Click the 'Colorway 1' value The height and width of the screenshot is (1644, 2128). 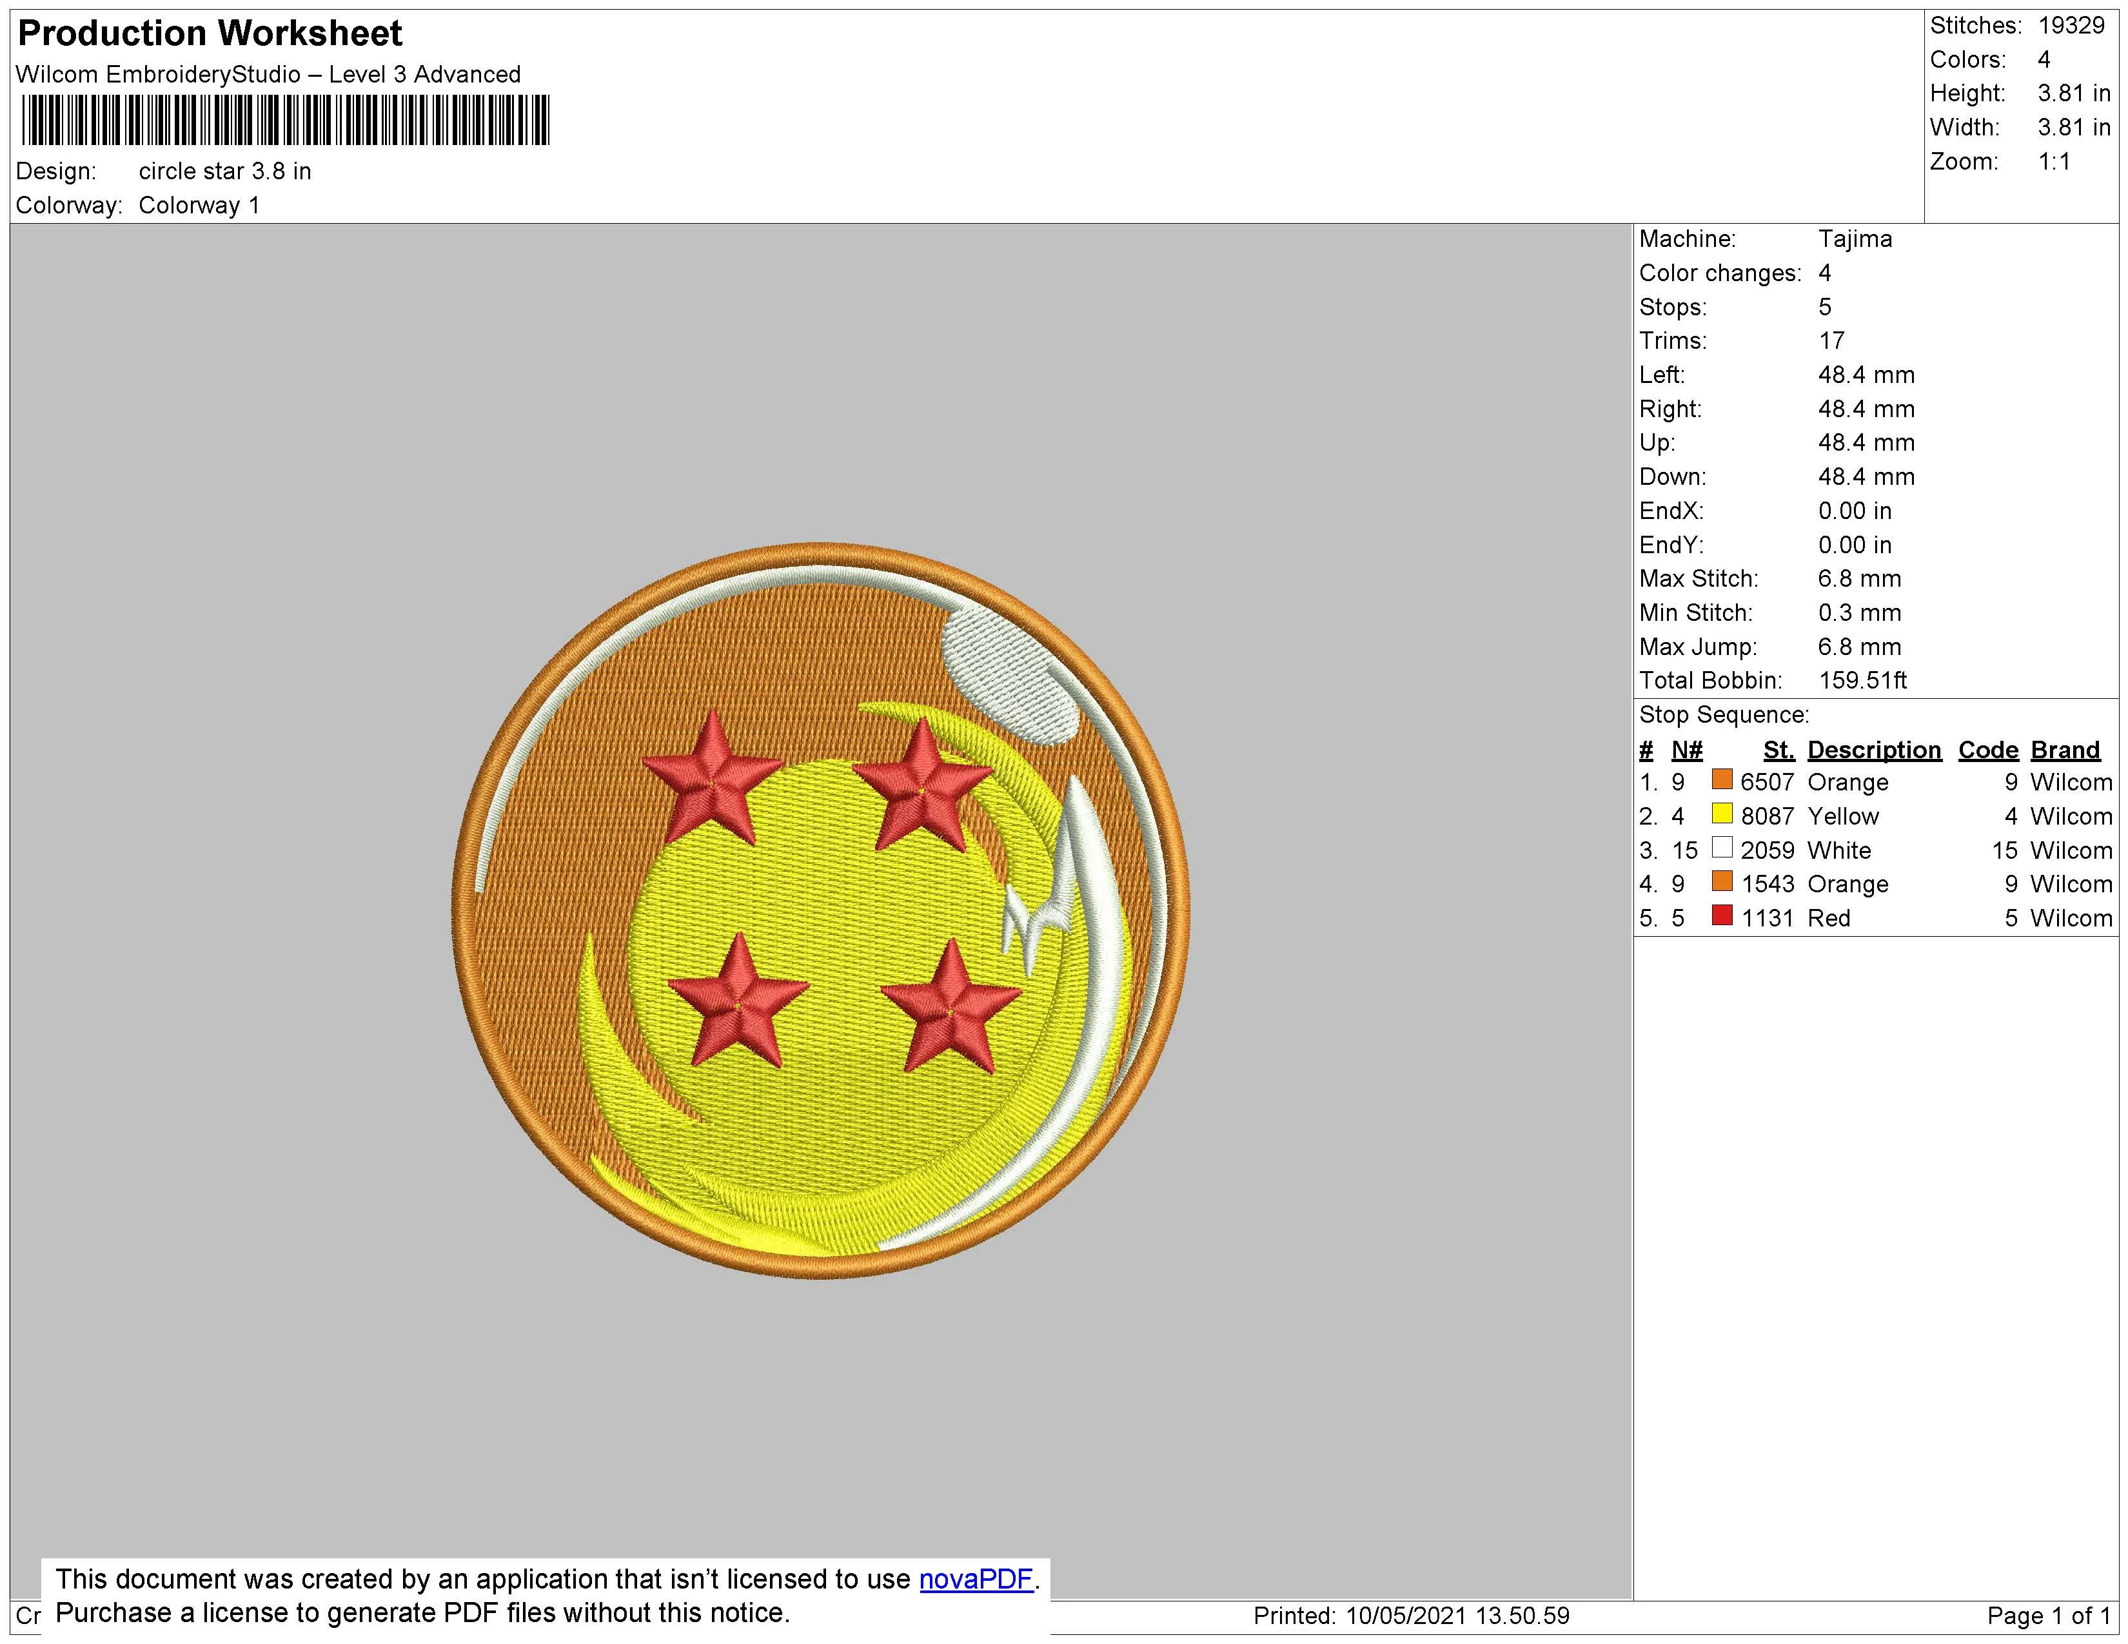pos(199,206)
